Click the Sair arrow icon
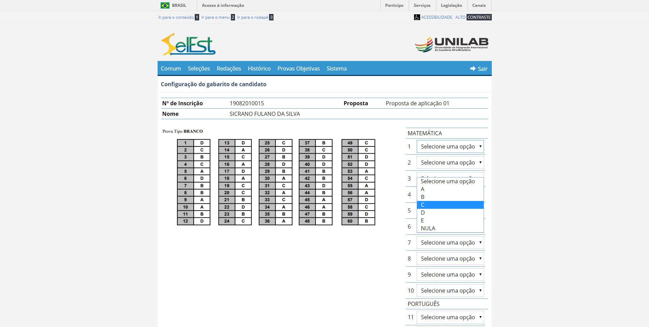The image size is (649, 327). click(x=473, y=69)
